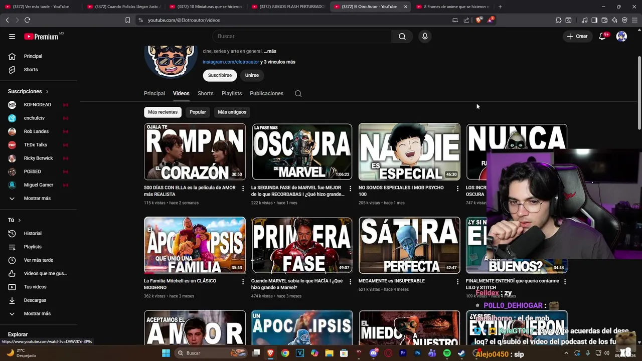The image size is (642, 361).
Task: Search within the channel using the magnifier icon
Action: [x=298, y=94]
